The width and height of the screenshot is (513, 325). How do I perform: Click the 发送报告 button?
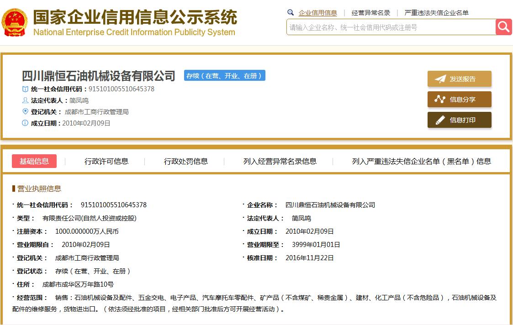(x=459, y=78)
